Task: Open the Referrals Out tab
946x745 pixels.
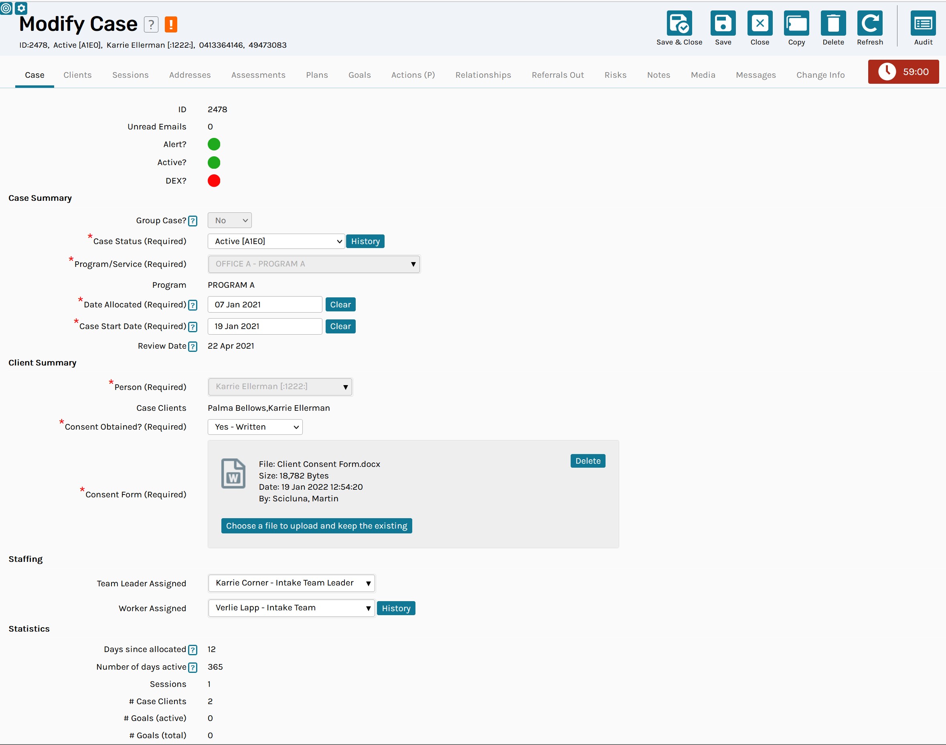Action: click(558, 75)
